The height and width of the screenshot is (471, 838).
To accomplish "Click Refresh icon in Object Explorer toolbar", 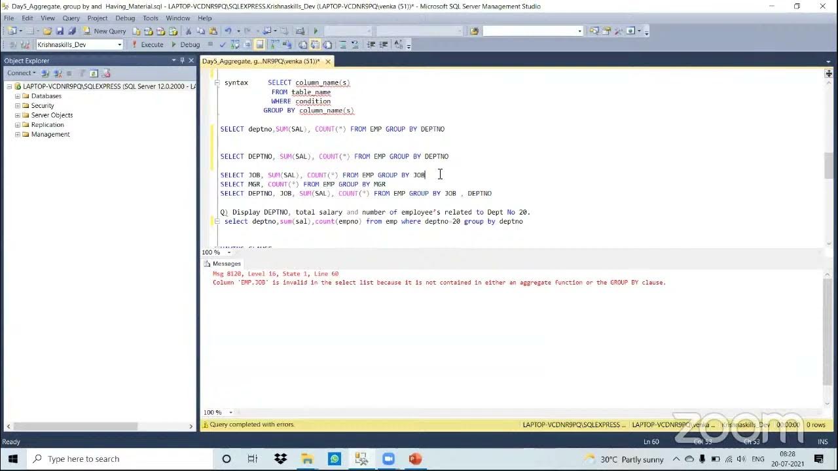I will click(x=94, y=73).
